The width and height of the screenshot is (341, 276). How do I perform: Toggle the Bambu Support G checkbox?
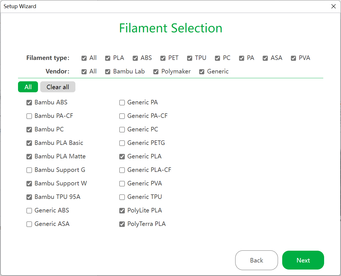(x=29, y=170)
